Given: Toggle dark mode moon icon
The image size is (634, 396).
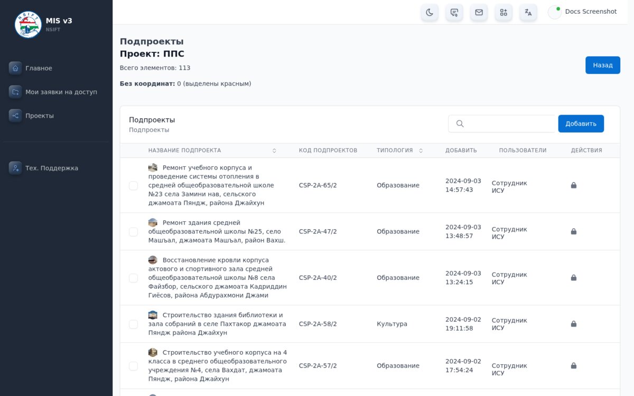Looking at the screenshot, I should [x=430, y=12].
